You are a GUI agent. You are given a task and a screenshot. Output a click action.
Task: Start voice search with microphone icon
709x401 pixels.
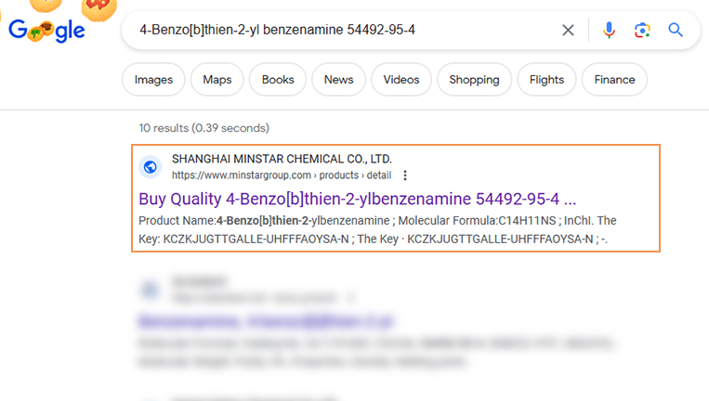(609, 31)
